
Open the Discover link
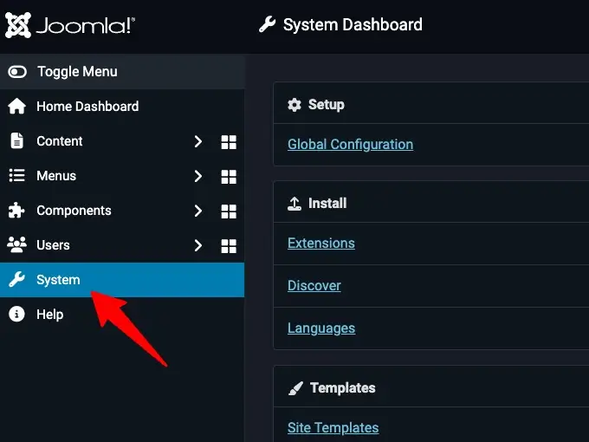tap(314, 286)
